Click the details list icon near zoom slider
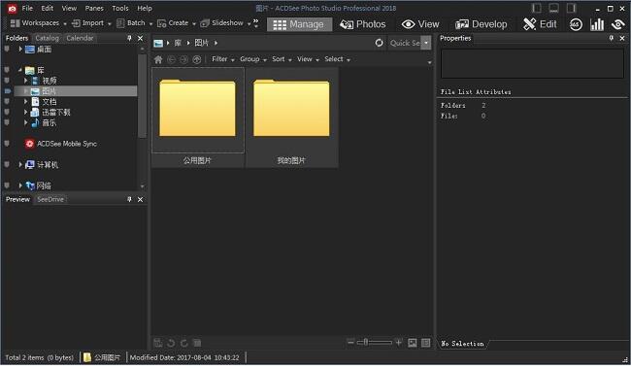This screenshot has height=369, width=631. [x=426, y=343]
